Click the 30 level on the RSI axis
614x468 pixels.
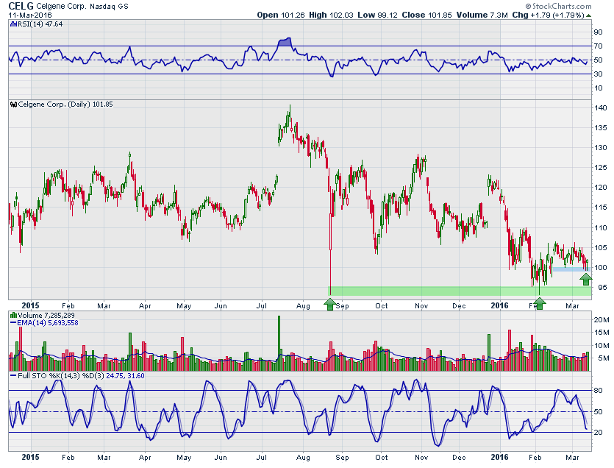[598, 74]
